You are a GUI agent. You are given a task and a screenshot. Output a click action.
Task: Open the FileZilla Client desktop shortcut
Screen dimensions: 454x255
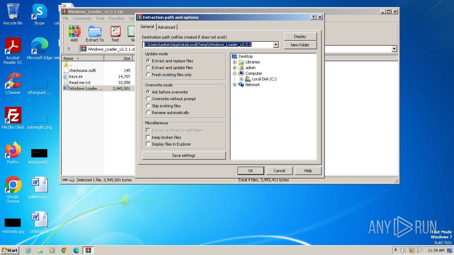pos(13,118)
